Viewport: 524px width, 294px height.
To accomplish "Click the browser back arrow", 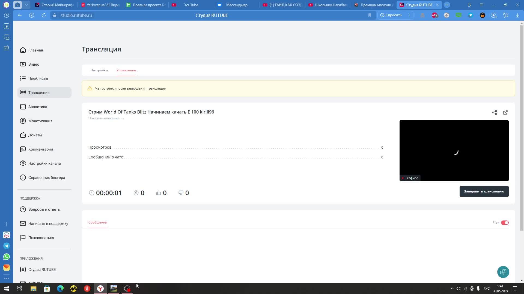I will pos(20,15).
